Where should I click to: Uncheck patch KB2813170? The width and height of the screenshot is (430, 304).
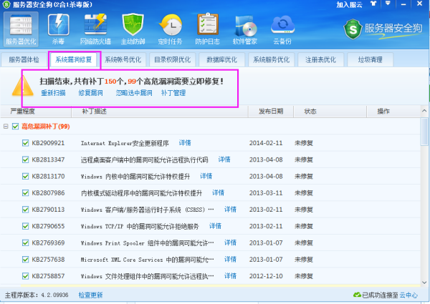pos(25,177)
